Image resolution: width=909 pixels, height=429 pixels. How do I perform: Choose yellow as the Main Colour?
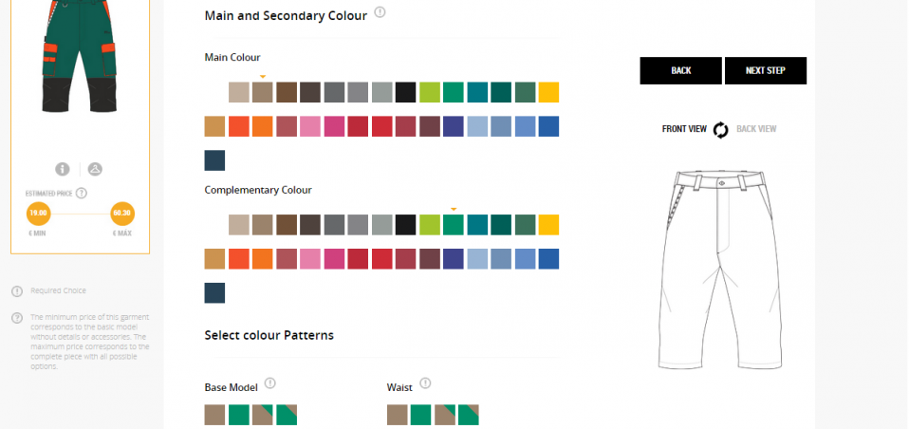point(548,92)
